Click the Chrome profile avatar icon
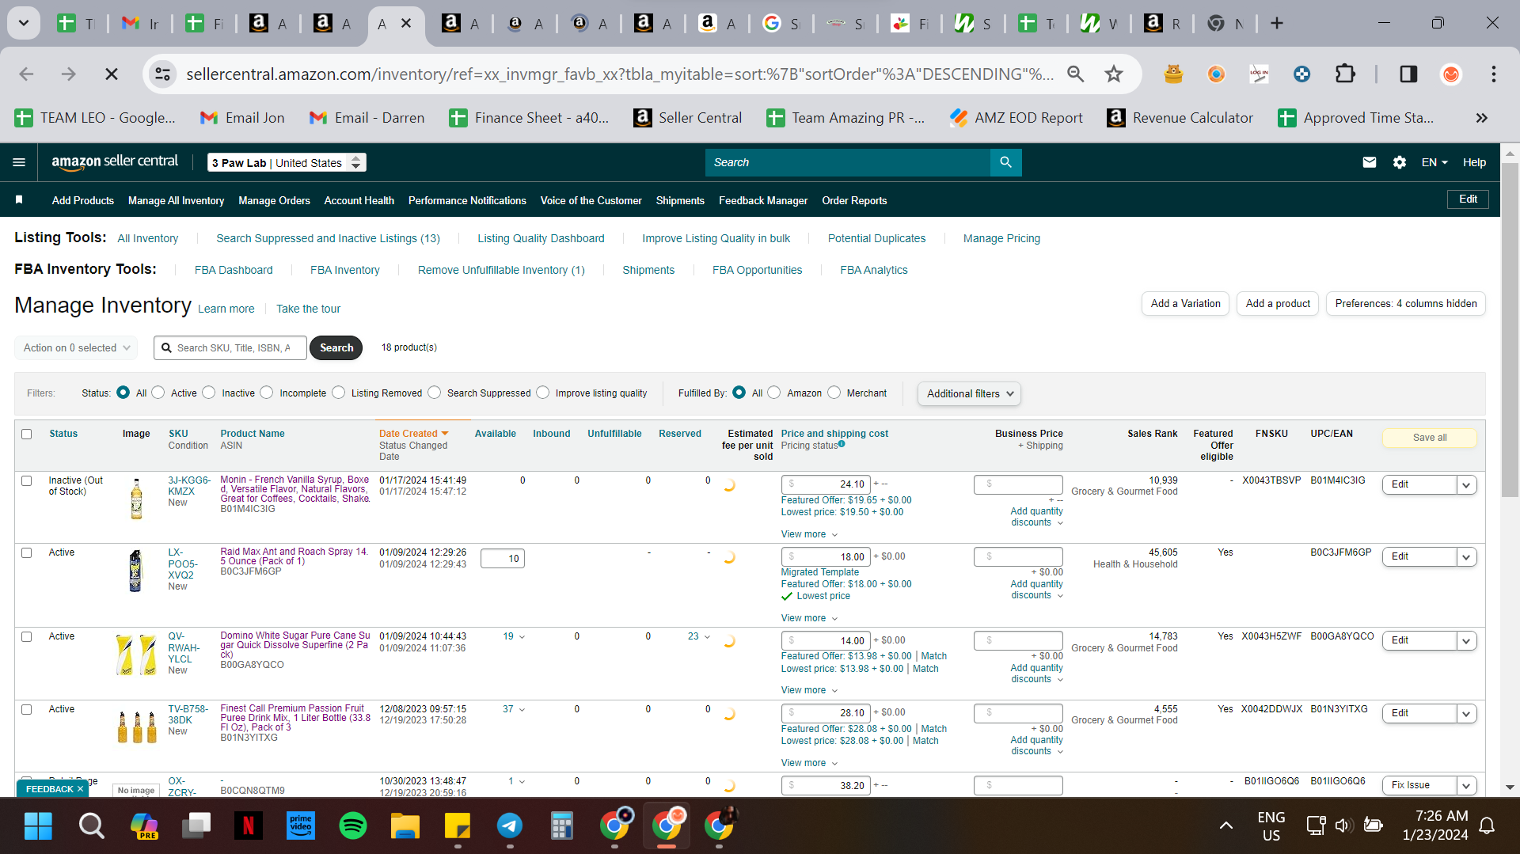The image size is (1520, 854). pyautogui.click(x=1450, y=74)
